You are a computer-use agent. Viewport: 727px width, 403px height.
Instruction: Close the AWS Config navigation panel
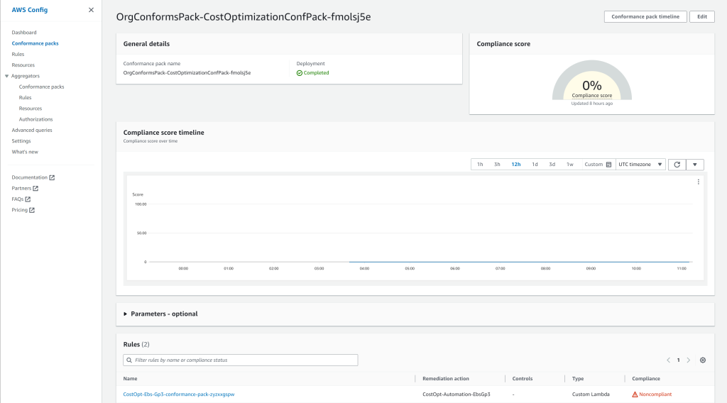point(91,10)
